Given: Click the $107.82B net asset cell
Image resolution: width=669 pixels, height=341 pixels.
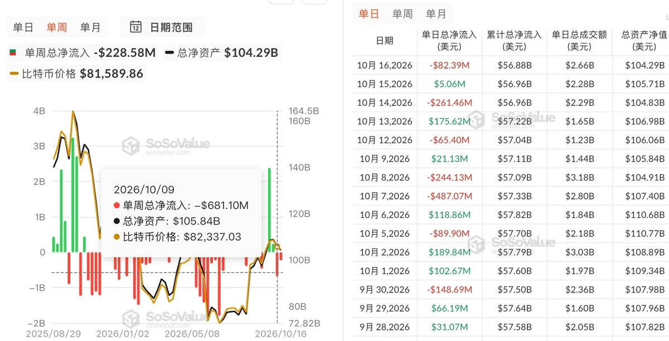Looking at the screenshot, I should (646, 327).
